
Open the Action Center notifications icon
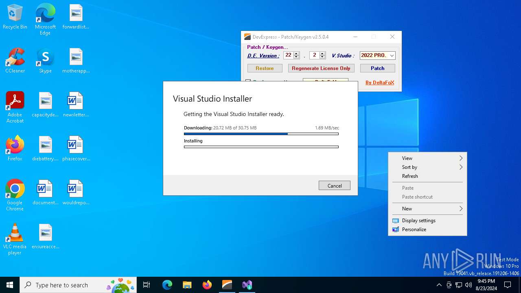[x=508, y=285]
